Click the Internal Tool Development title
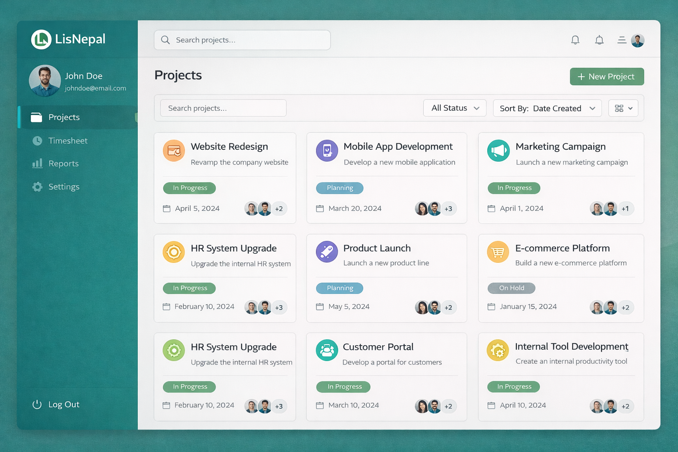Image resolution: width=678 pixels, height=452 pixels. [572, 347]
